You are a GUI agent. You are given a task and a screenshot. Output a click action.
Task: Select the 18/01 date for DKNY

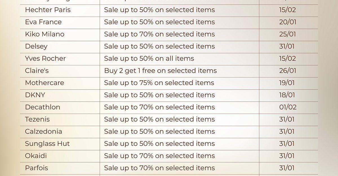(287, 95)
